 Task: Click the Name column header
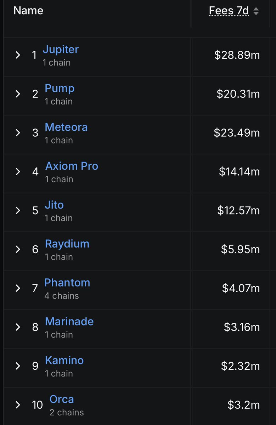[28, 11]
